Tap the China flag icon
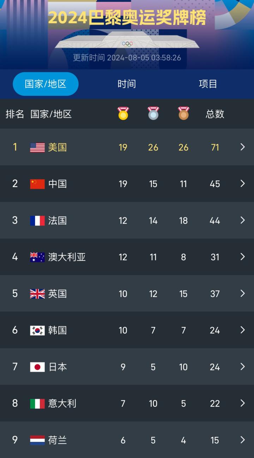Screen dimensions: 254x458 coord(37,184)
